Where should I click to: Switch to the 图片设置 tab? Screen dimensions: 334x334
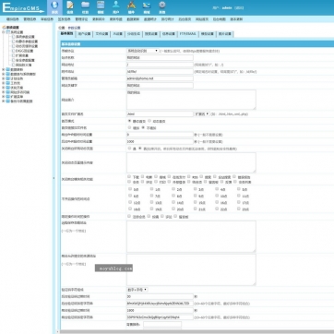click(225, 34)
